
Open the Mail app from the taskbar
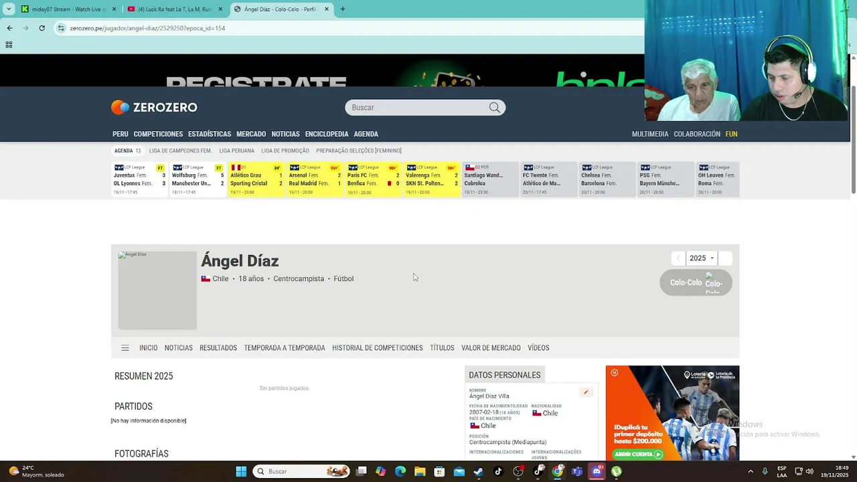(459, 471)
